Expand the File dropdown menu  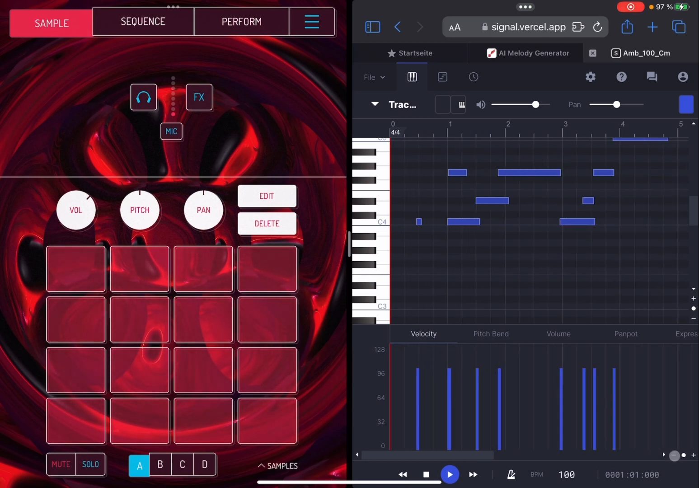pyautogui.click(x=374, y=77)
